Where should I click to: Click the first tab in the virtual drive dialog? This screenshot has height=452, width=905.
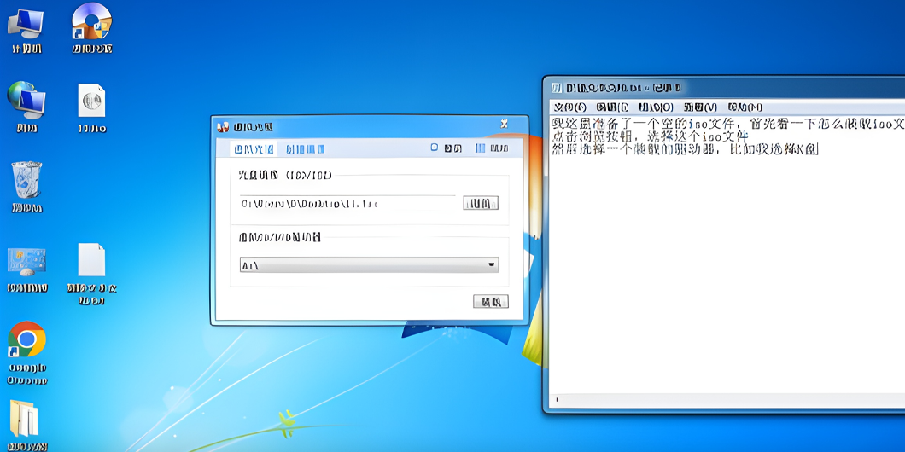[x=254, y=148]
